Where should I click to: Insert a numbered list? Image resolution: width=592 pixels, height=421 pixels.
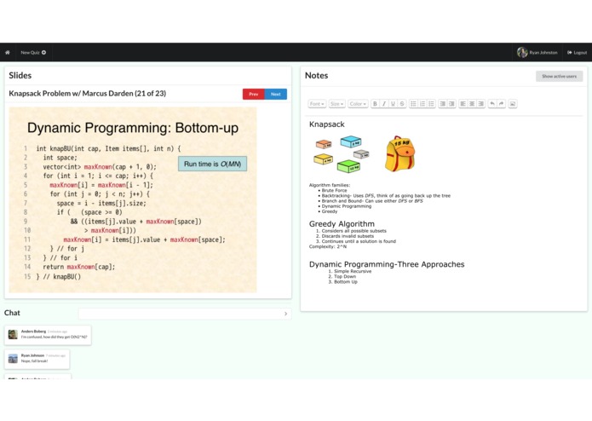click(422, 104)
